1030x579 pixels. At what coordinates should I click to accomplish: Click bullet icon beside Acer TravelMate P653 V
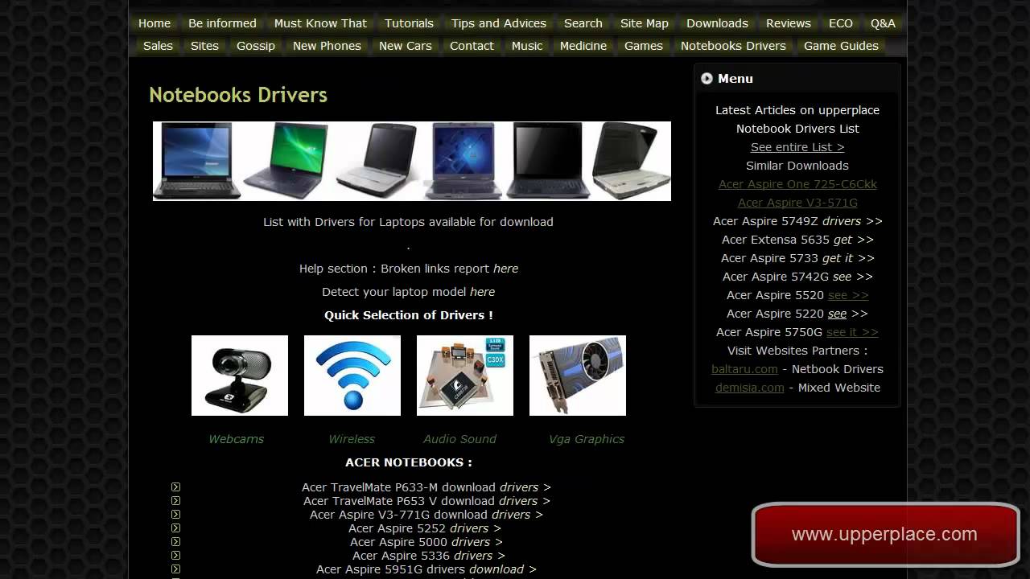[x=175, y=500]
